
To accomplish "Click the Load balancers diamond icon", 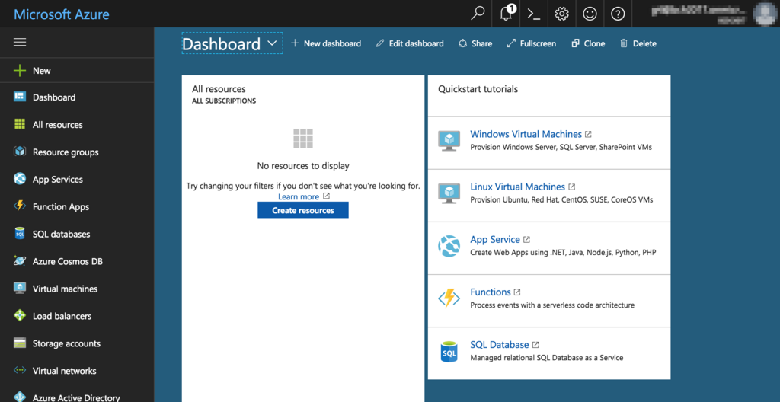I will pyautogui.click(x=19, y=315).
